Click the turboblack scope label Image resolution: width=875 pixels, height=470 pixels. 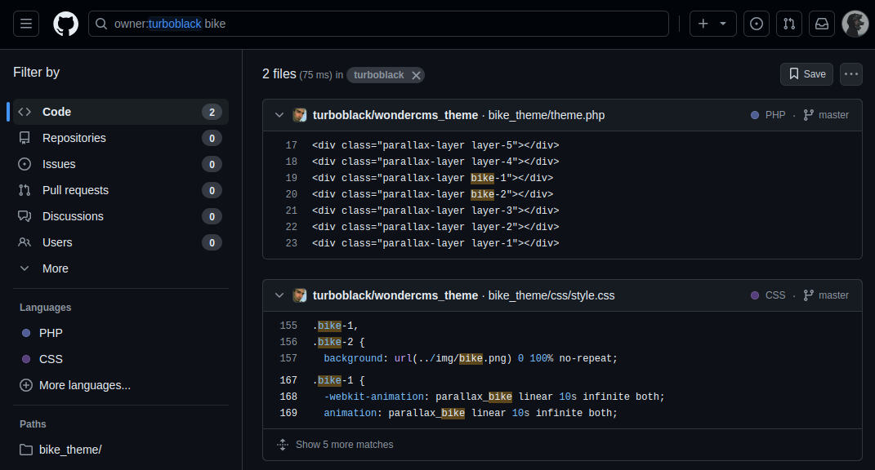coord(378,75)
